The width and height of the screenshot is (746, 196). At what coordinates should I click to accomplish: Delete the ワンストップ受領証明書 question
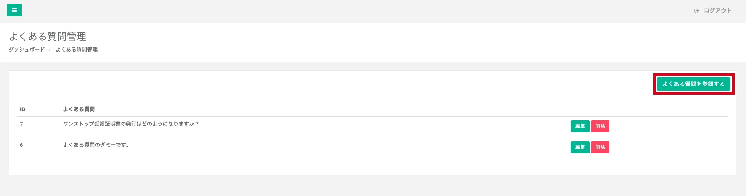pyautogui.click(x=600, y=126)
